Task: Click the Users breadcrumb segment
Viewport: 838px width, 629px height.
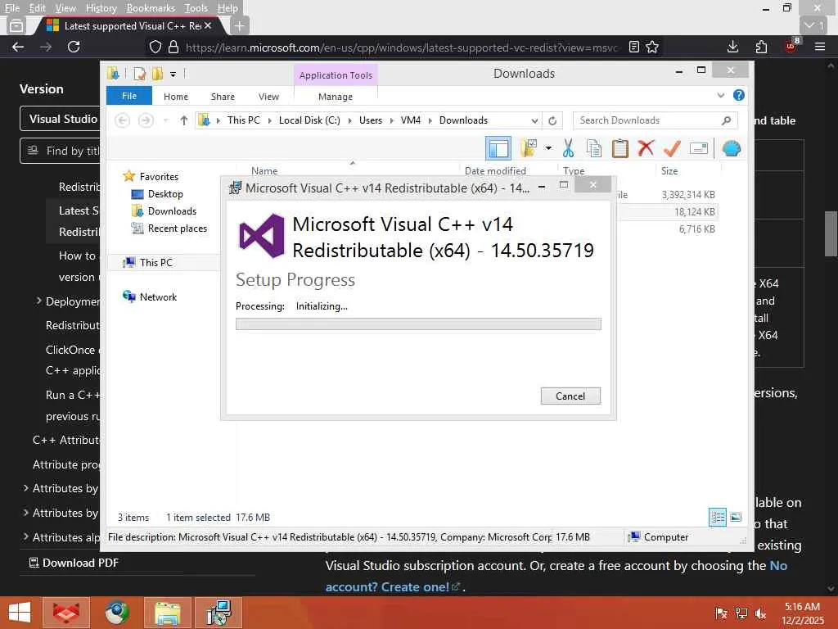Action: [371, 120]
